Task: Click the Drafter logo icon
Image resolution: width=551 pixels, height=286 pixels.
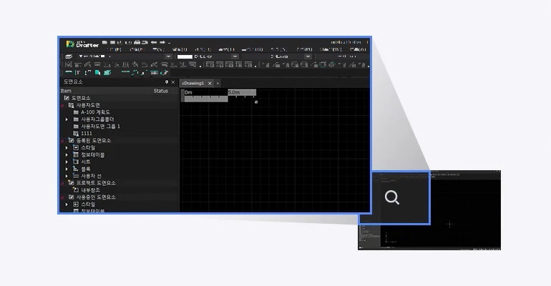Action: pos(69,44)
